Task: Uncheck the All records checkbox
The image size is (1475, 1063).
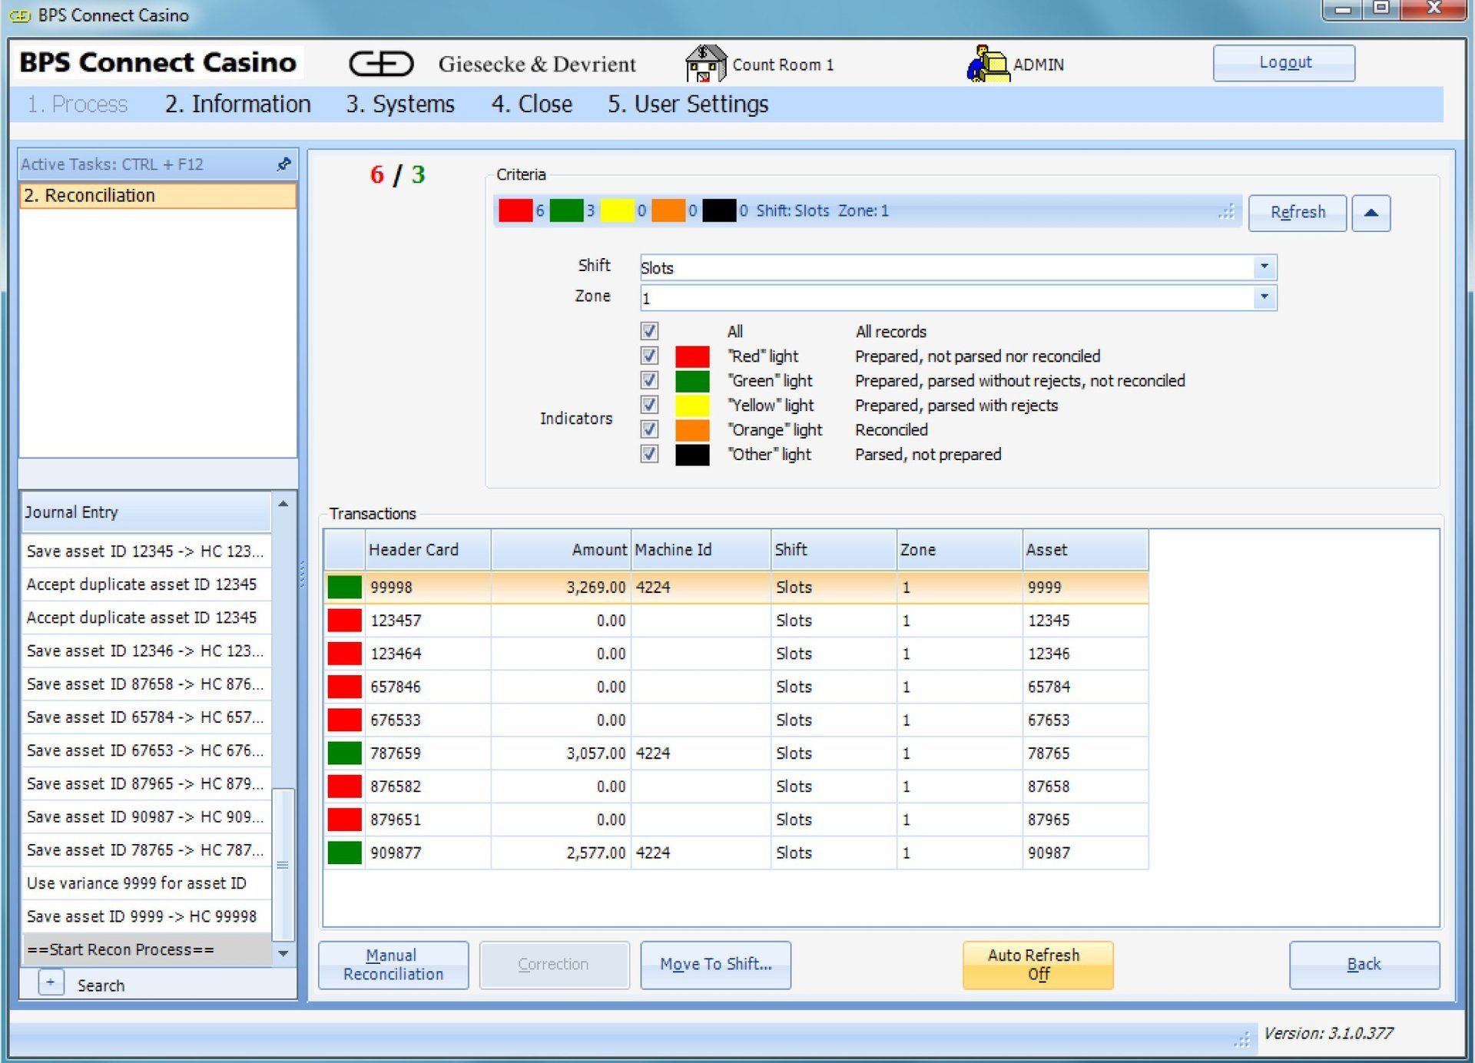Action: click(649, 331)
